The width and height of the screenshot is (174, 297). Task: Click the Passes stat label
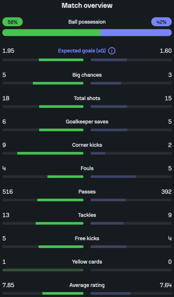coord(87,192)
